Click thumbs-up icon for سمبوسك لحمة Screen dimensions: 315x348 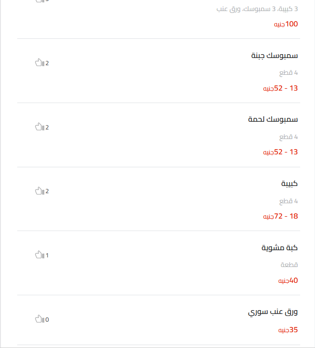pos(40,127)
